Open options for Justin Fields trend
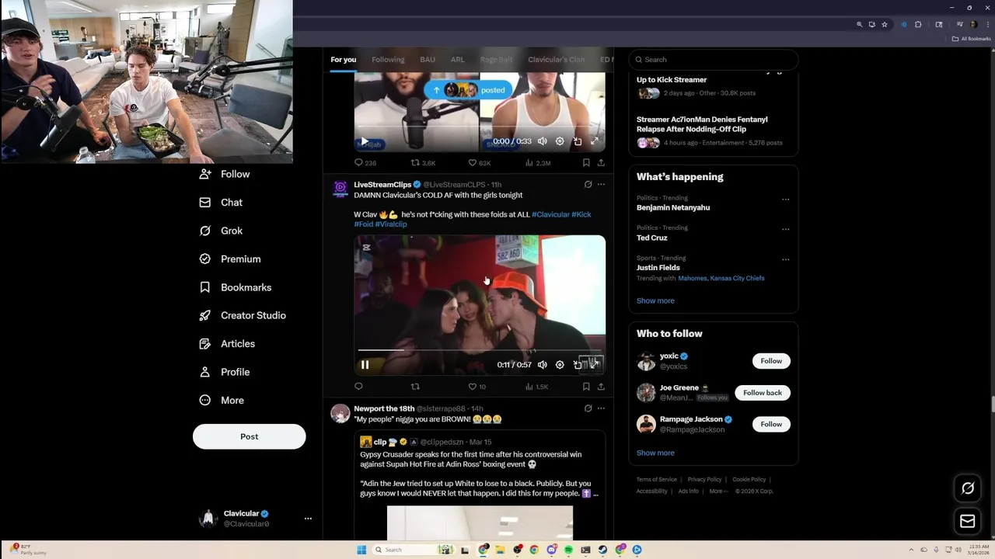The image size is (995, 559). pyautogui.click(x=786, y=259)
